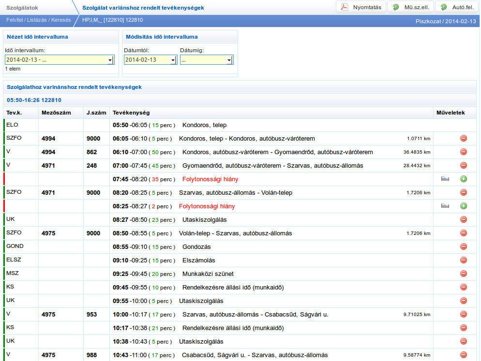Remove the 09:10 Elszámolás row

pyautogui.click(x=464, y=260)
